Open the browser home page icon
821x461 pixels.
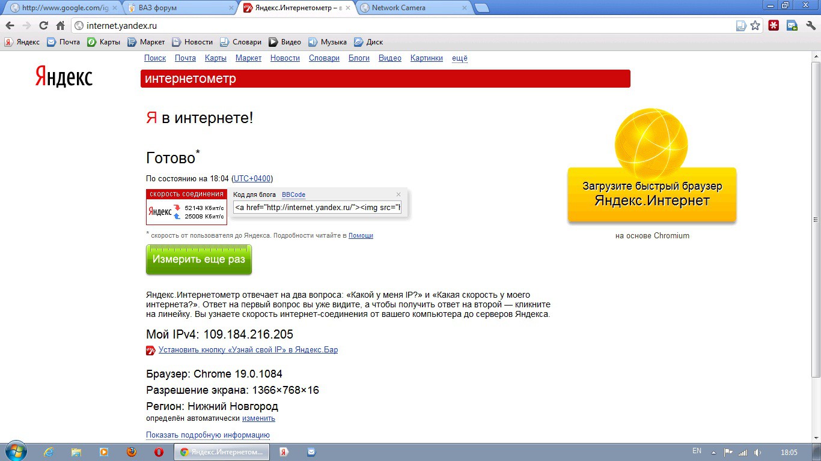pos(60,26)
